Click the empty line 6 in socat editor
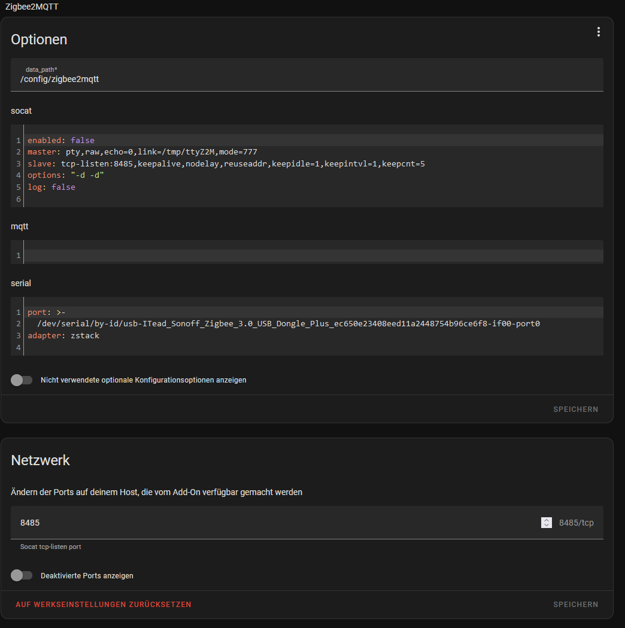 (315, 199)
